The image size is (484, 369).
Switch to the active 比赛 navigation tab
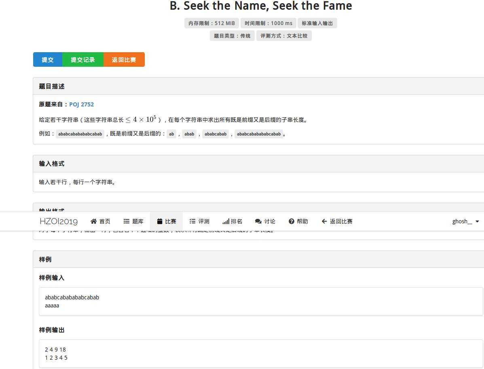click(167, 221)
